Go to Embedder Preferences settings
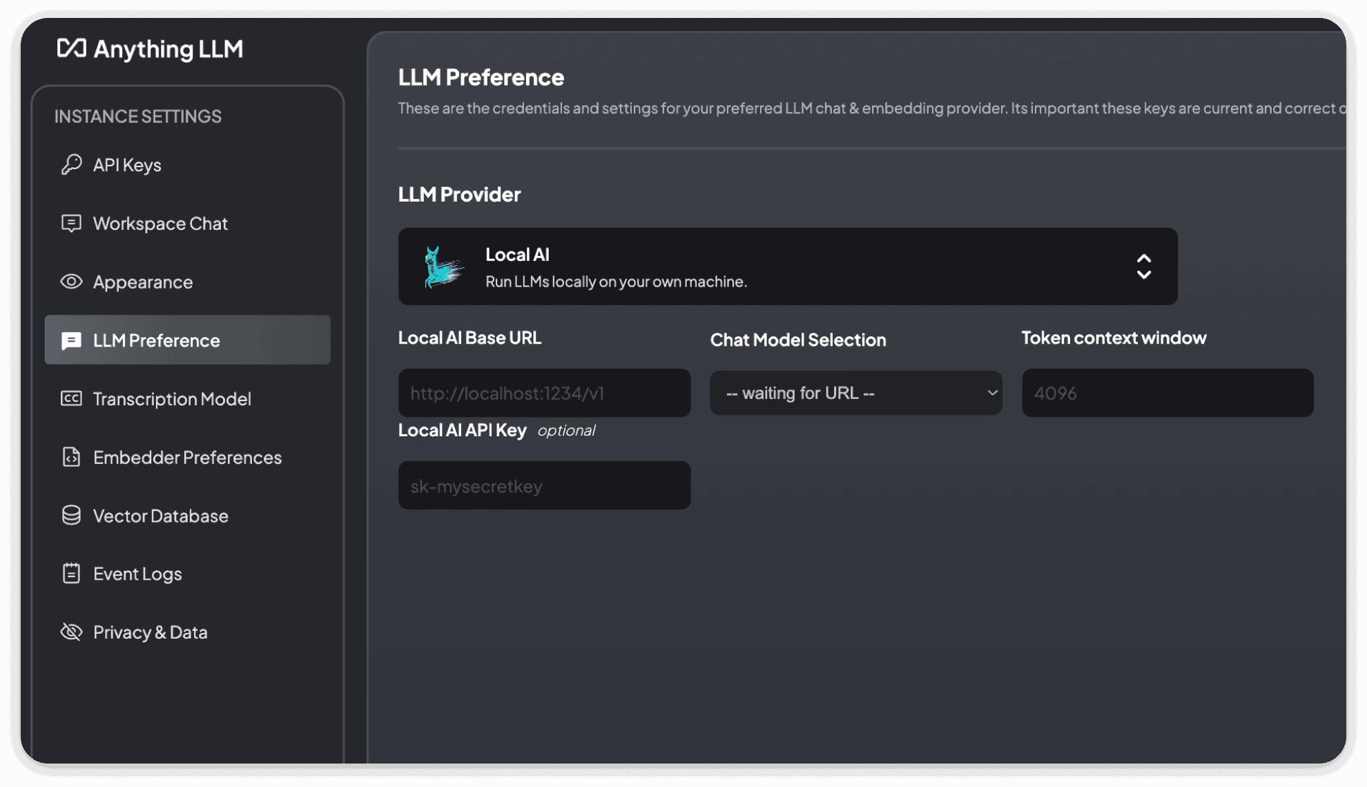This screenshot has height=787, width=1367. (187, 457)
